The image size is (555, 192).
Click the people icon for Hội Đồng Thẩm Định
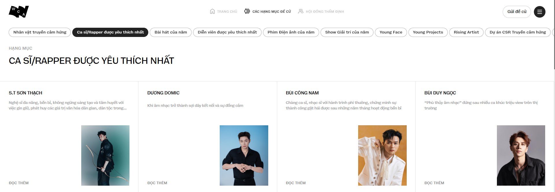(x=301, y=11)
